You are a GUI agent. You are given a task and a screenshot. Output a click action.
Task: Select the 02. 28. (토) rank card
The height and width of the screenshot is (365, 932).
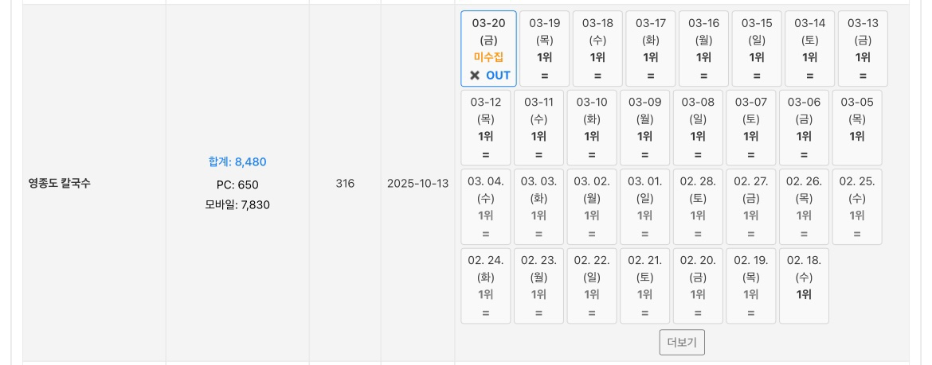(697, 207)
